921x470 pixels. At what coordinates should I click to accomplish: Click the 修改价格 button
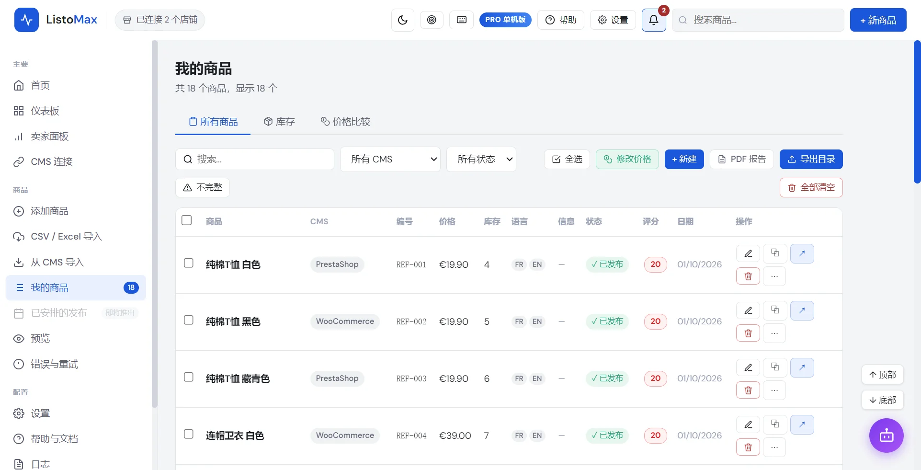[627, 160]
